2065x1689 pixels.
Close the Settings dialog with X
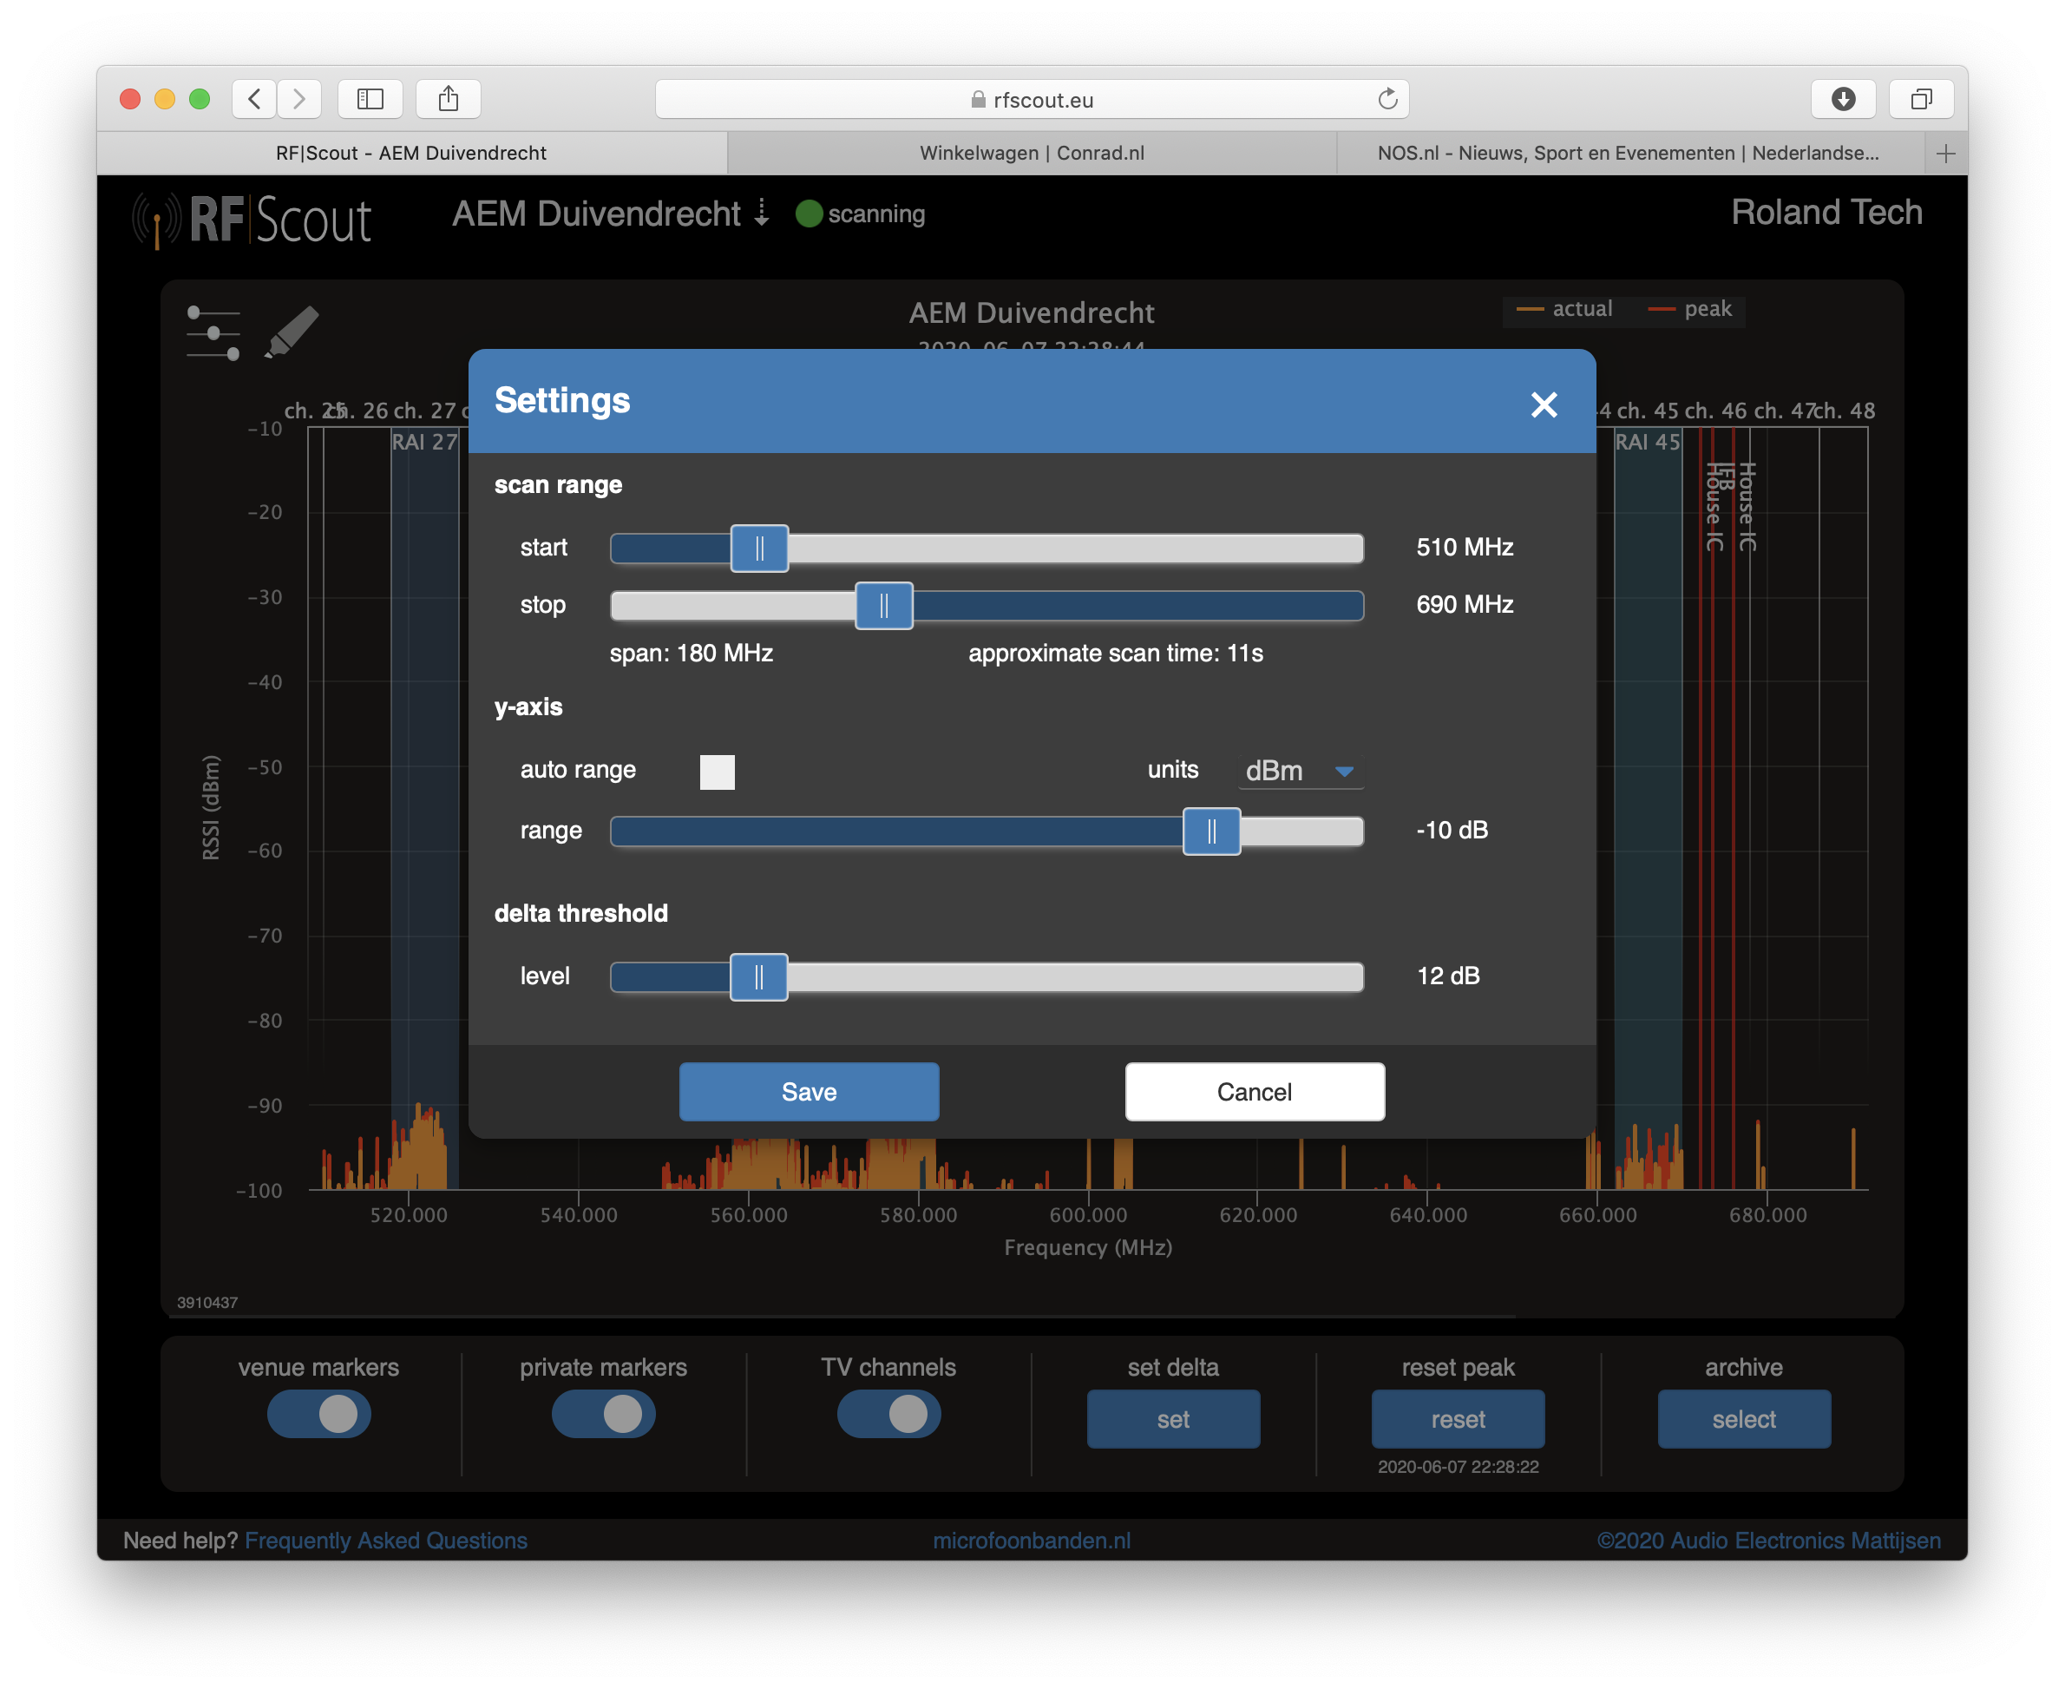[x=1544, y=404]
